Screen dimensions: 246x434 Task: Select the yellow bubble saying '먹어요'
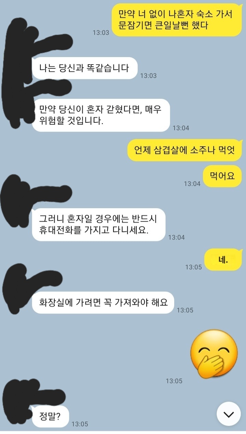(x=222, y=176)
